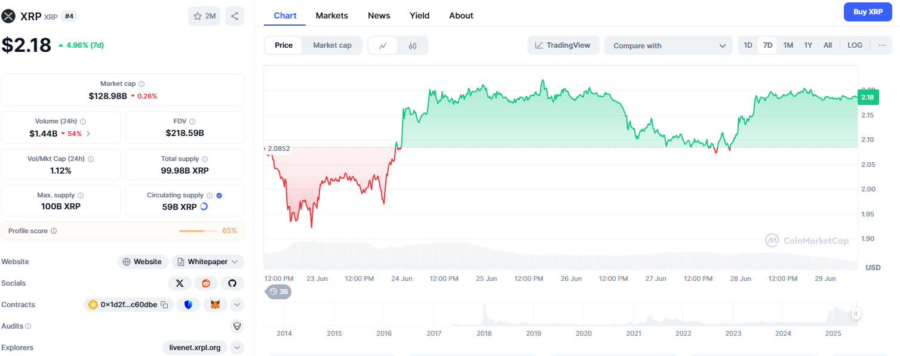Click the 36 events history badge
This screenshot has width=900, height=356.
coord(278,292)
